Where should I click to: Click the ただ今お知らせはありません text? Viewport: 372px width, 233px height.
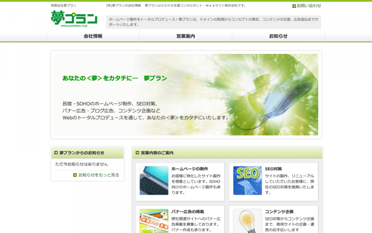81,164
